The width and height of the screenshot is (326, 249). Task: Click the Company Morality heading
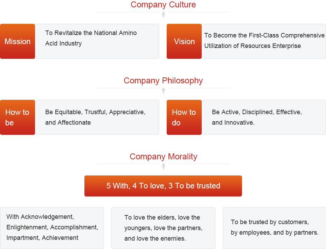pos(163,157)
